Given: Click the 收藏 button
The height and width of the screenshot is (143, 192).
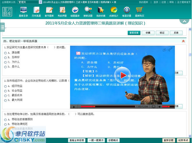Looking at the screenshot, I should point(148,33).
